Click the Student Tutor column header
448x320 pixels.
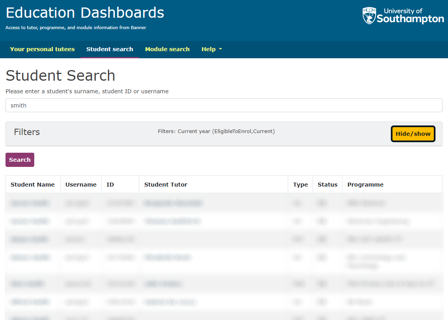165,184
